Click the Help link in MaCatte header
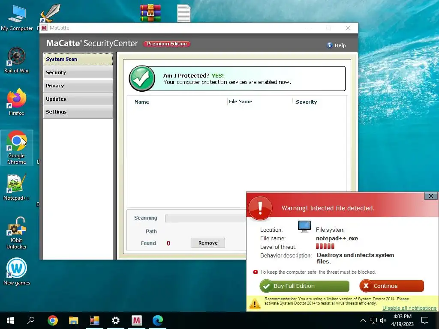This screenshot has width=439, height=329. click(340, 45)
